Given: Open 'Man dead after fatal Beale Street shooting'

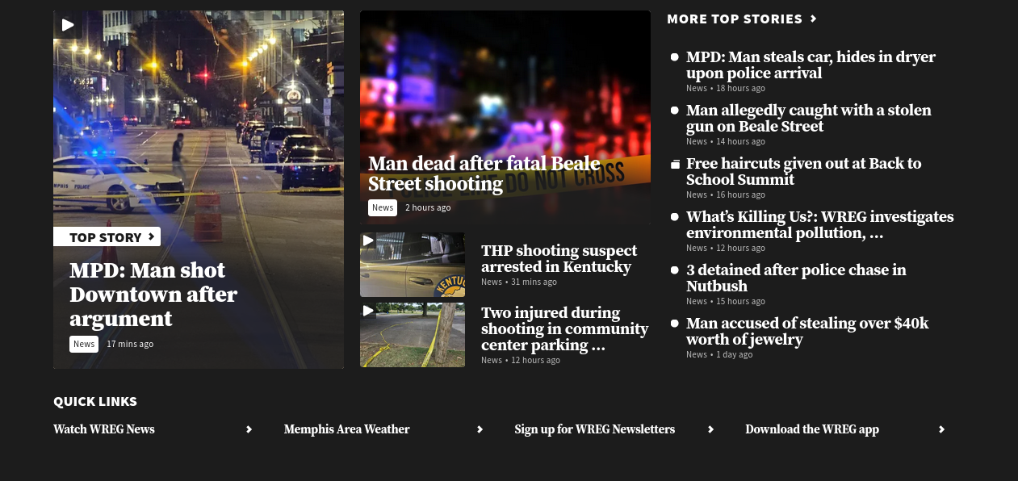Looking at the screenshot, I should [484, 174].
